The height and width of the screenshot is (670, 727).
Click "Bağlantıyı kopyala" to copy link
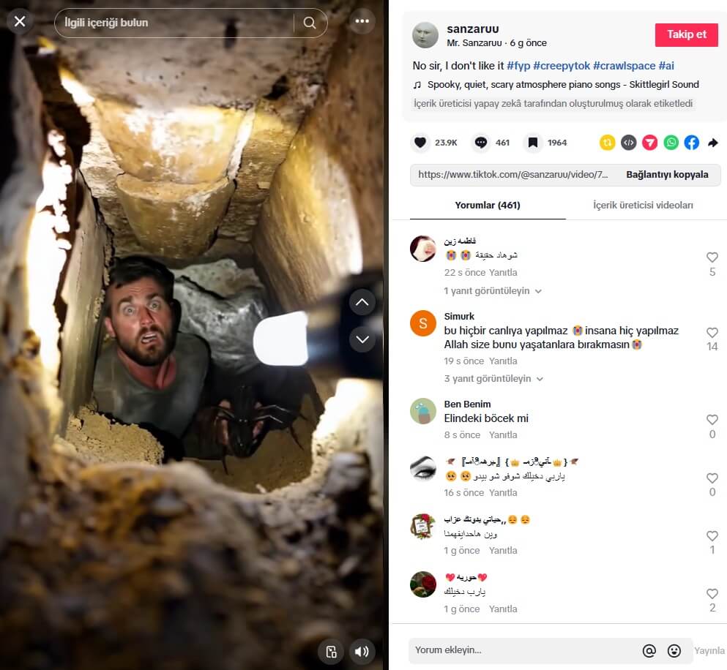pyautogui.click(x=667, y=175)
